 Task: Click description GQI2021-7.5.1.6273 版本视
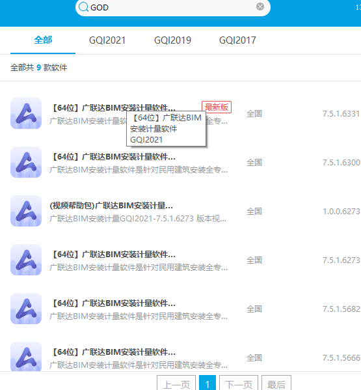138,219
